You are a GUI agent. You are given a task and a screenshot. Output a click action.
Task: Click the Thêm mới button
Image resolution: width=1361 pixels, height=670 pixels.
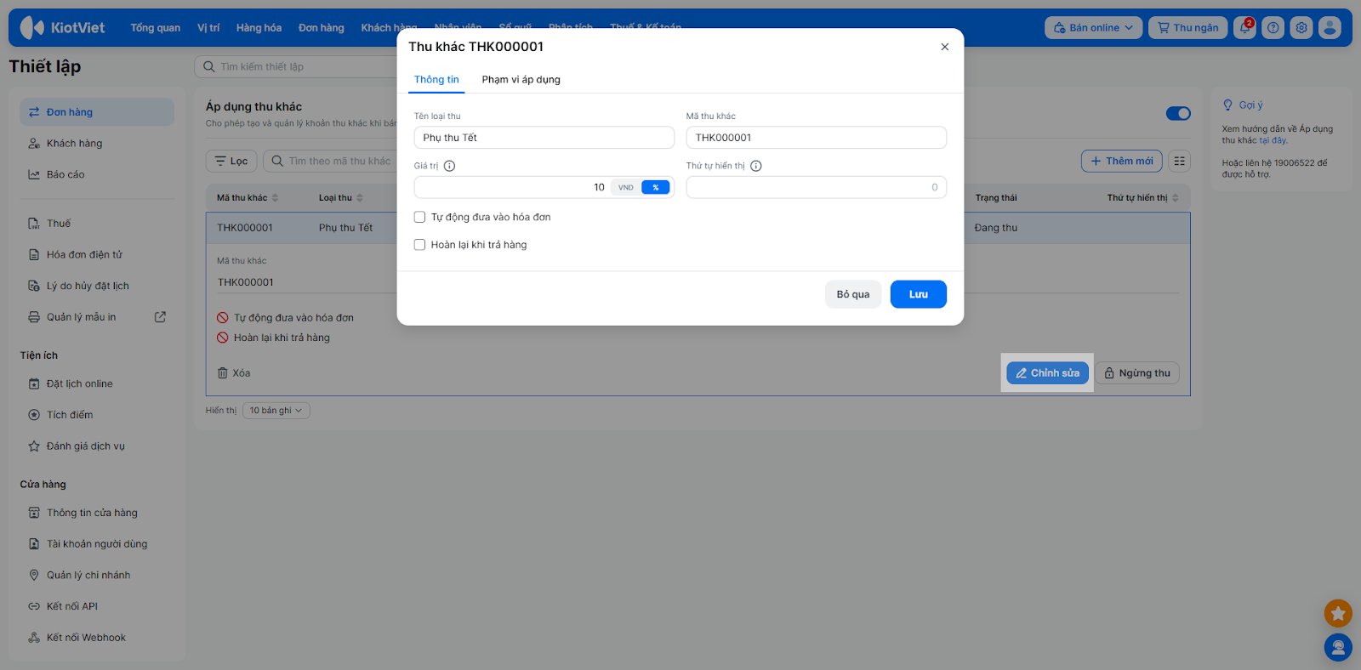tap(1122, 162)
